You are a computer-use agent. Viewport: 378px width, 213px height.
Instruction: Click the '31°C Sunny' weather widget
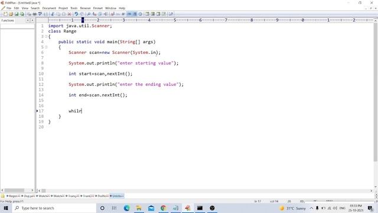click(x=292, y=208)
